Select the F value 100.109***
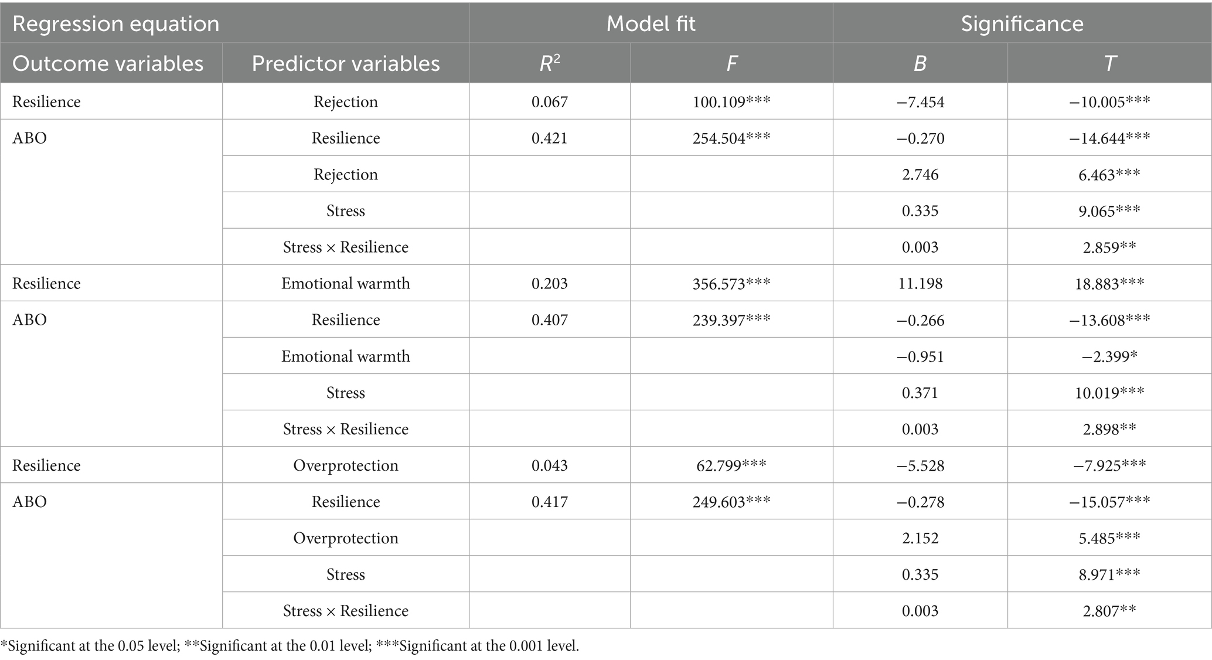 click(731, 102)
